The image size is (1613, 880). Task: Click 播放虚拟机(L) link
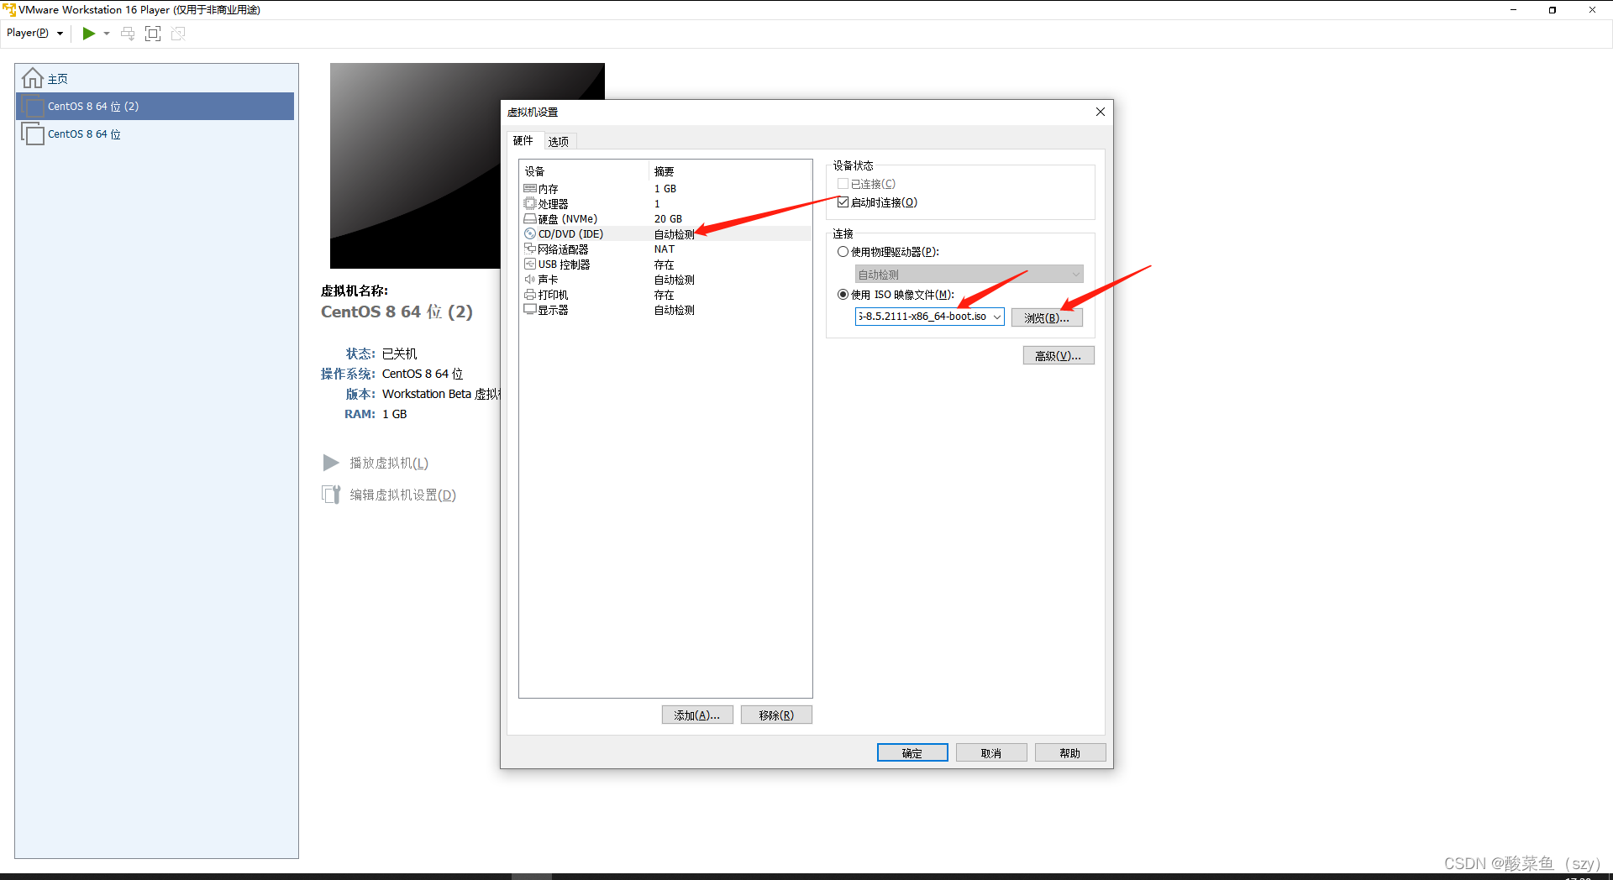389,463
